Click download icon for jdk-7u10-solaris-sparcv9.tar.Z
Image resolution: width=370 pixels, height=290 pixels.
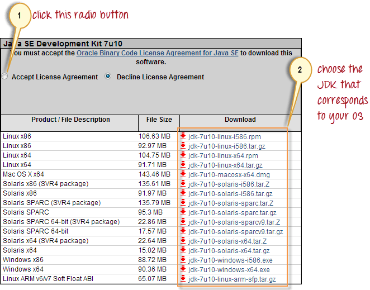pyautogui.click(x=183, y=222)
